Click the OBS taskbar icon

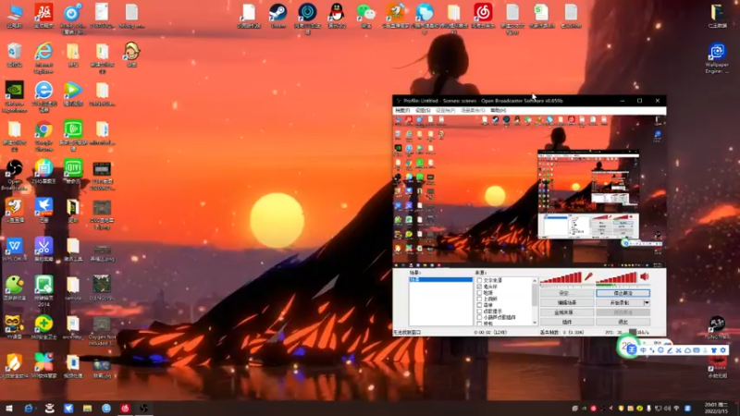(144, 408)
